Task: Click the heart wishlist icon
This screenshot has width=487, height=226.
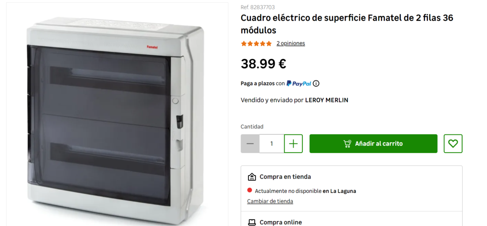Action: pos(453,144)
